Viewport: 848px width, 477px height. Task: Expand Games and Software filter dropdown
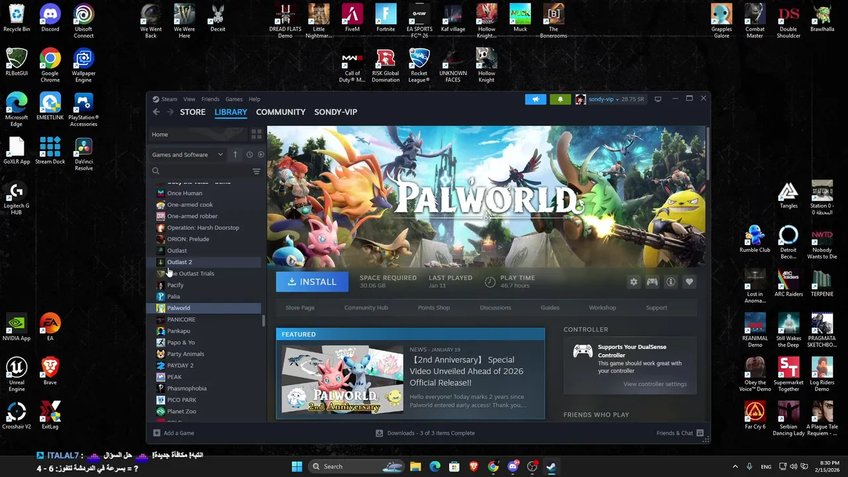(x=187, y=154)
